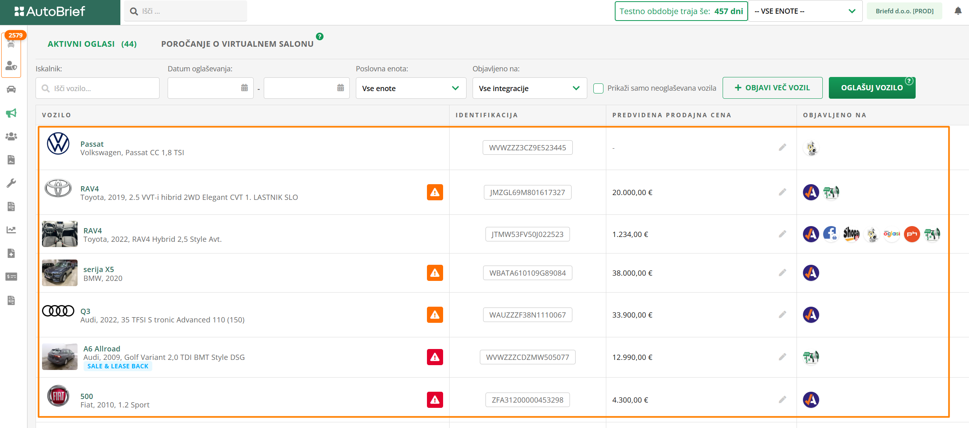Click VIN 'WBATA610109G89084'
The height and width of the screenshot is (428, 969).
(528, 273)
